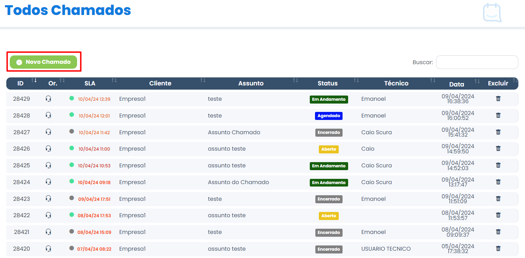Click Encerrado status badge of ticket 28427
Viewport: 525px width, 258px height.
tap(329, 132)
